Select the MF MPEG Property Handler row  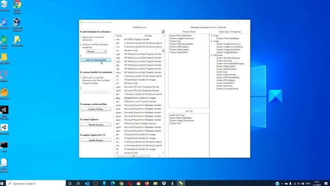[139, 39]
